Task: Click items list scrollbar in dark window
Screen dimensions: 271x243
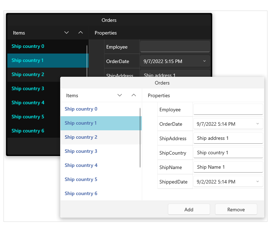Action: 87,61
